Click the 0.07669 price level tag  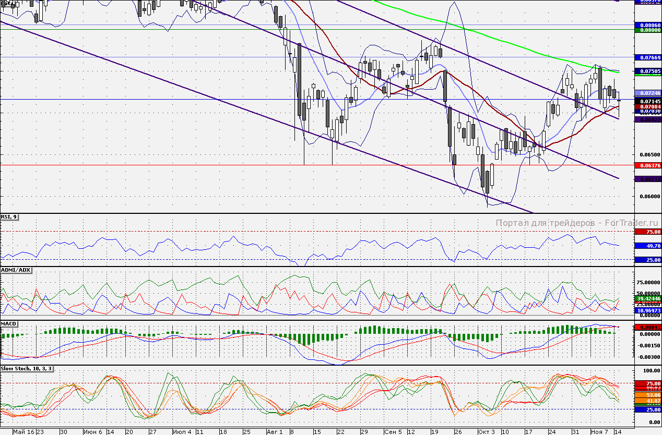(648, 57)
